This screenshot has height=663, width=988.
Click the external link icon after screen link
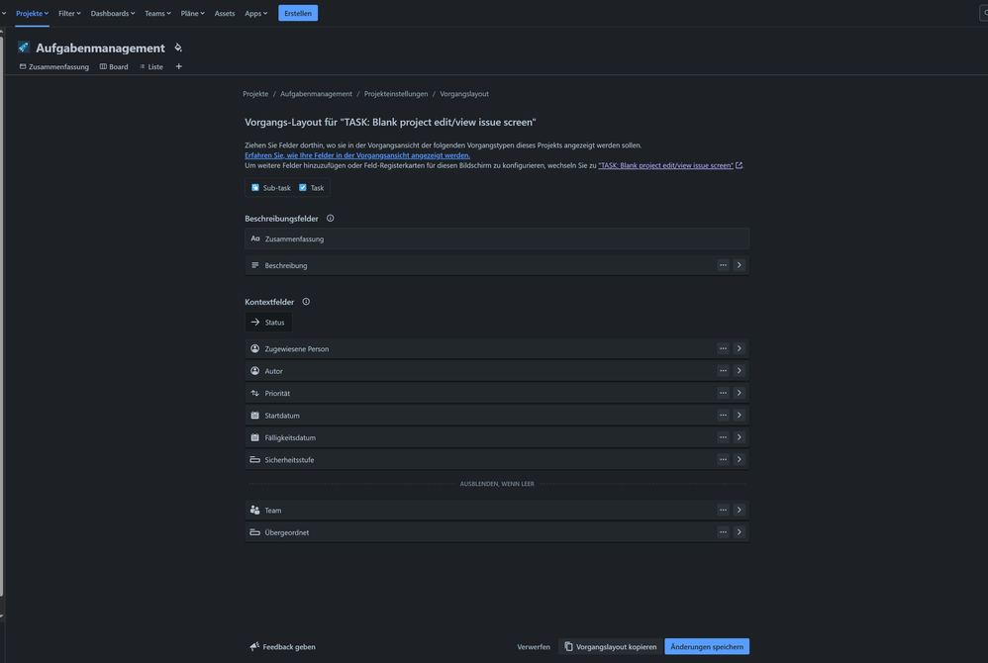pyautogui.click(x=740, y=165)
